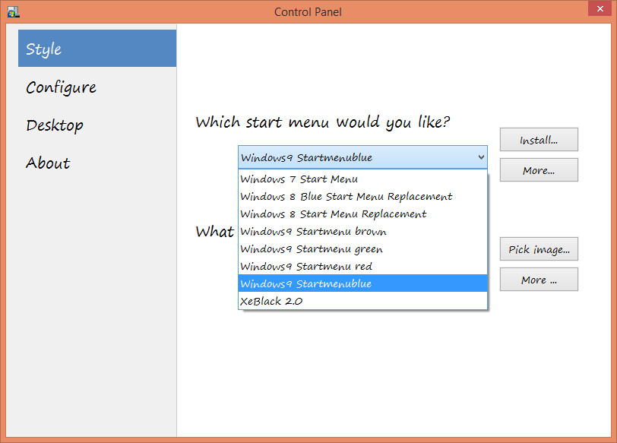Go to the Desktop tab
The image size is (617, 443).
coord(97,125)
